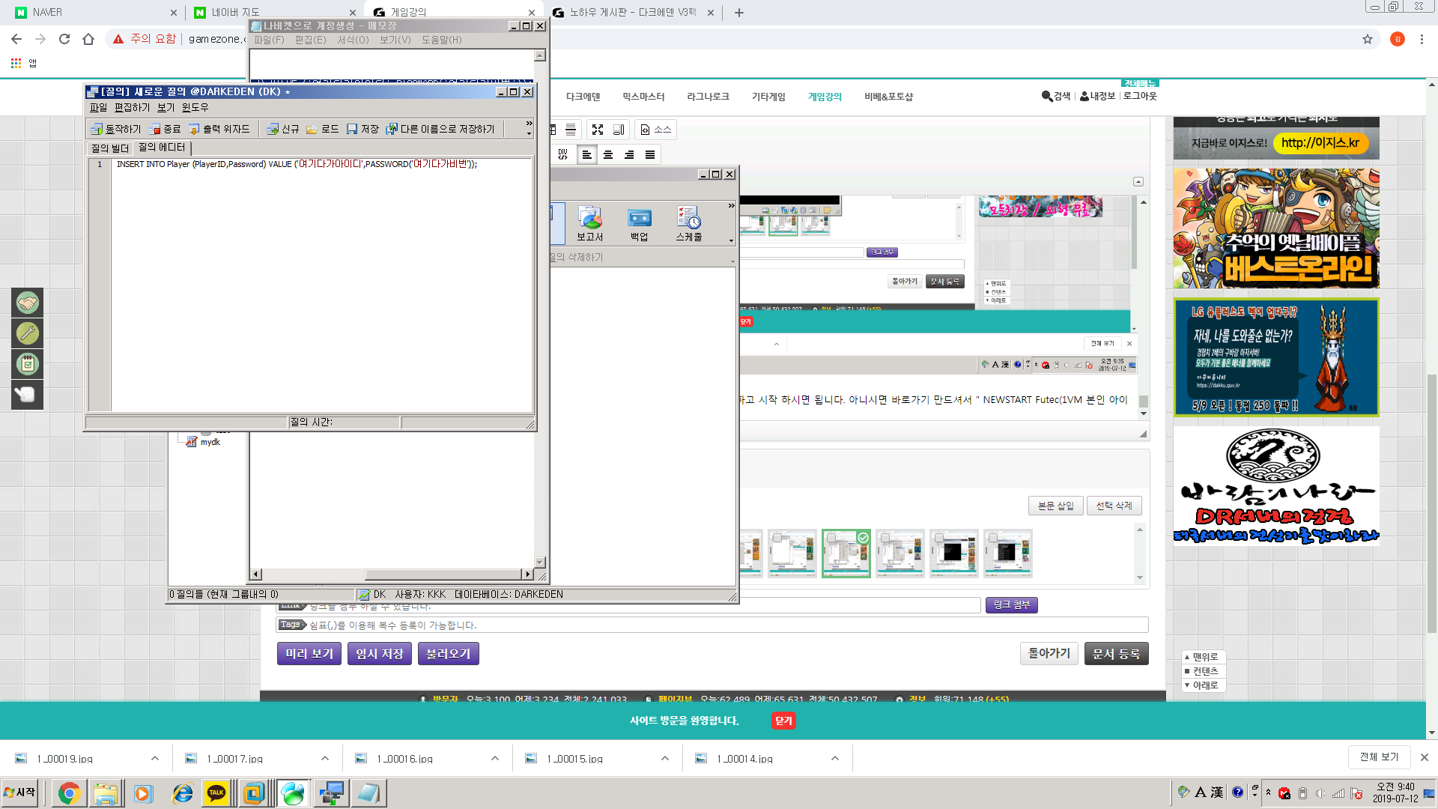The width and height of the screenshot is (1438, 809).
Task: Tick checkbox on the rightmost attachment thumbnail
Action: pos(993,538)
